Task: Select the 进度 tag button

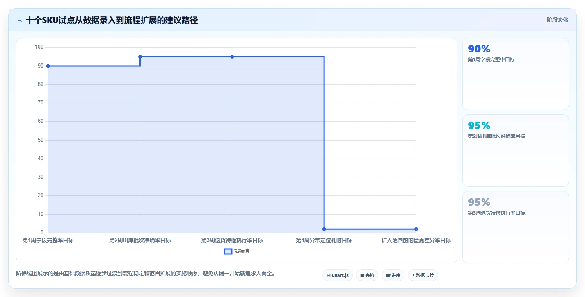Action: click(x=393, y=275)
